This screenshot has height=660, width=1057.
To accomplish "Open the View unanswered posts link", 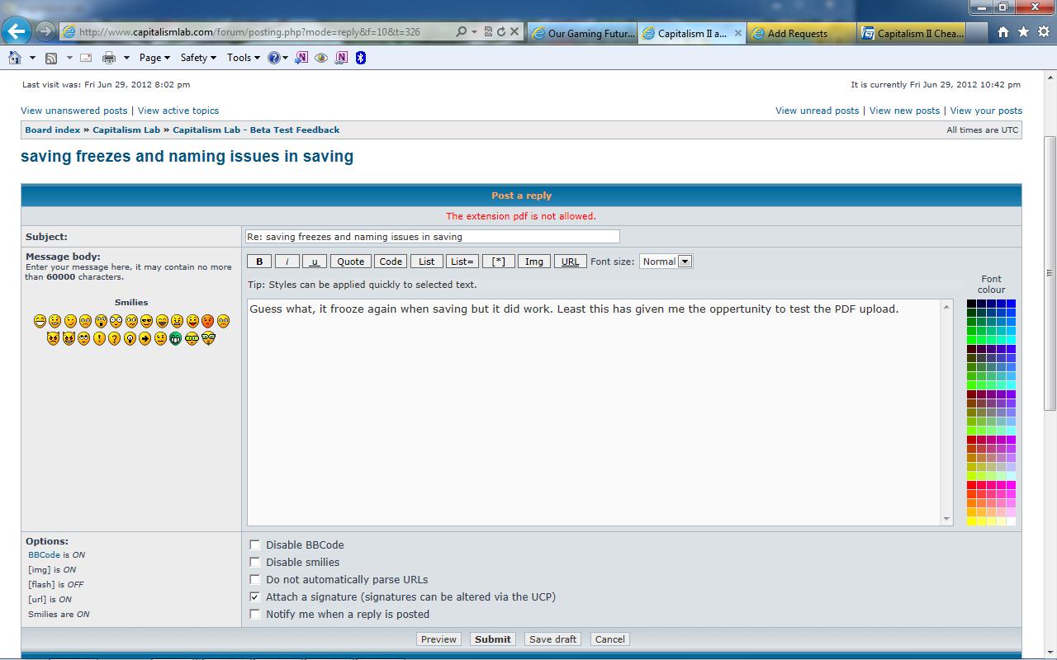I will pos(74,111).
